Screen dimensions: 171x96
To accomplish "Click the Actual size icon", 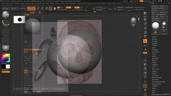I will [145, 28].
